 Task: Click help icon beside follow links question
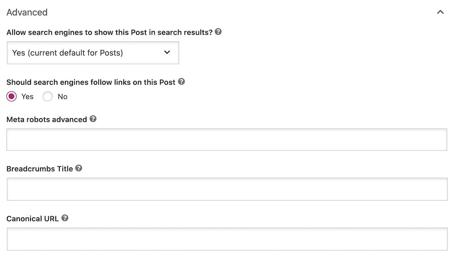click(x=181, y=82)
